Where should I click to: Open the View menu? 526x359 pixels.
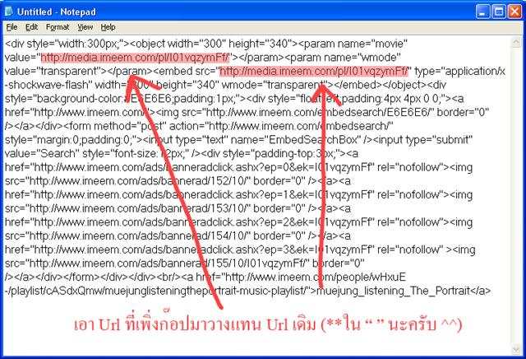click(x=85, y=27)
